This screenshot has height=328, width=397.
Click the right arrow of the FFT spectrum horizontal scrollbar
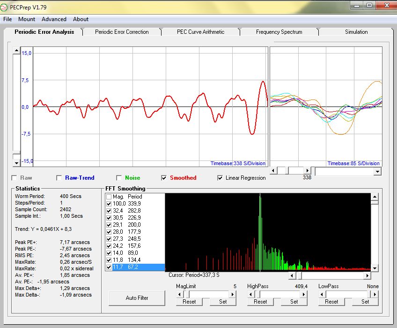(x=368, y=276)
